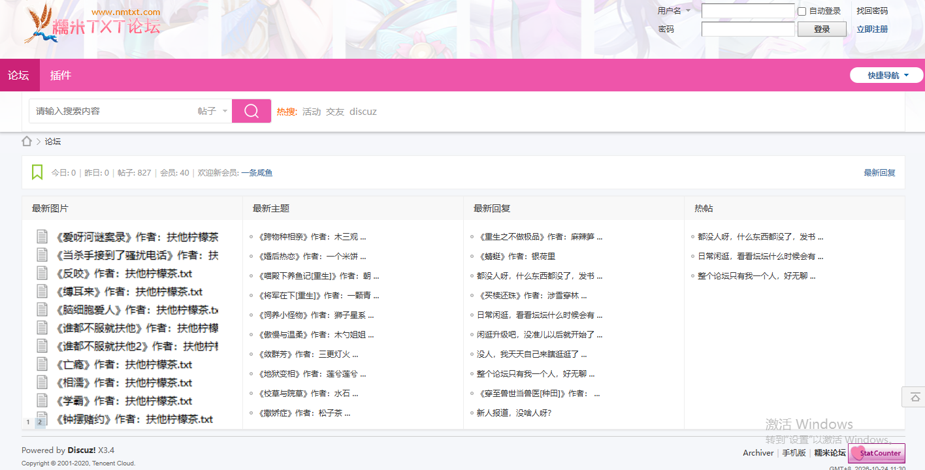Click file icon beside 《缚耳来》
The image size is (925, 470).
click(x=42, y=291)
